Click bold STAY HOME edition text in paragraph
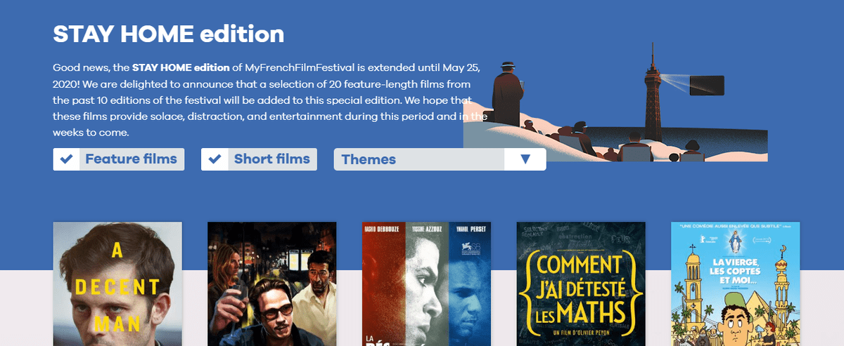The width and height of the screenshot is (844, 346). 181,68
